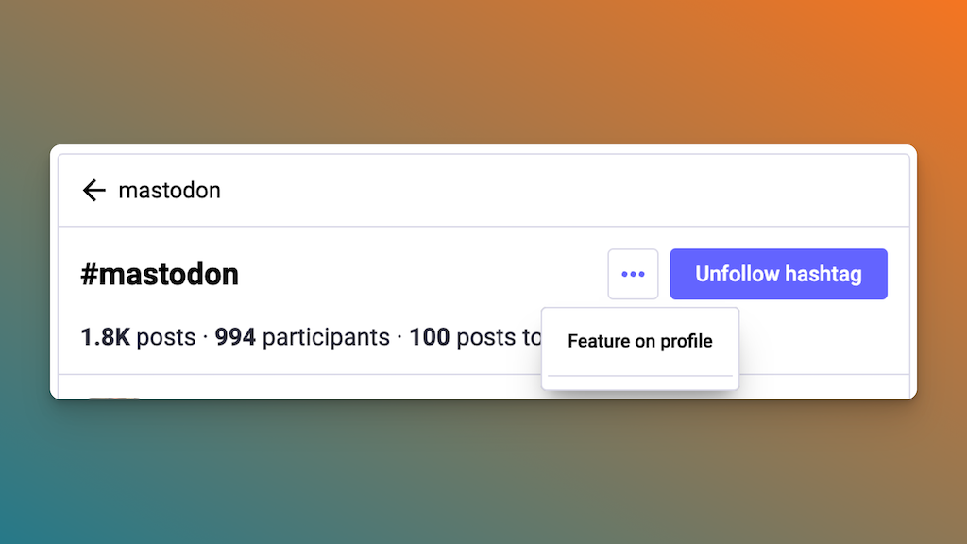Click blank space between heading and ellipsis
This screenshot has width=967, height=544.
[x=425, y=275]
